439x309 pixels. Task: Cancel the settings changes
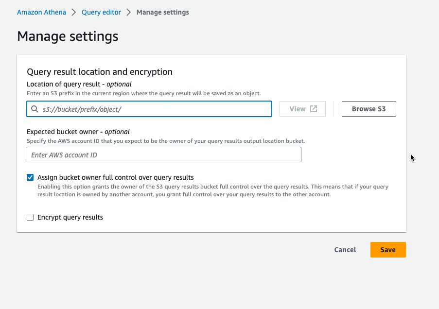pos(345,250)
